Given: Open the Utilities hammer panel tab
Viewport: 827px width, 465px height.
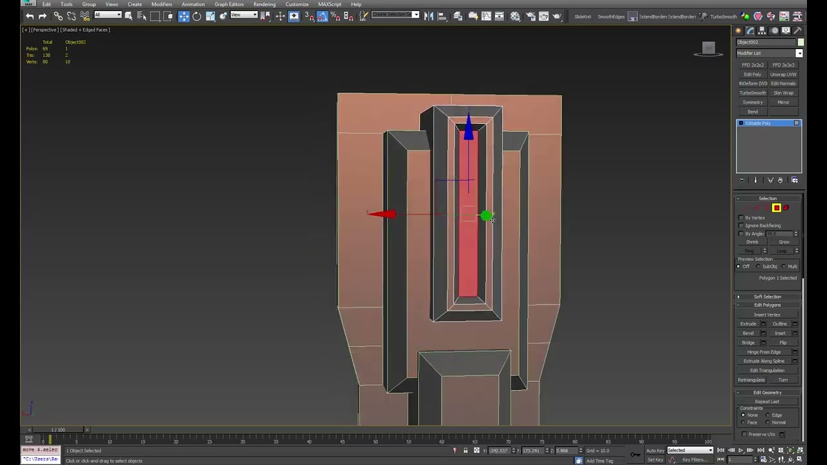Looking at the screenshot, I should coord(798,31).
